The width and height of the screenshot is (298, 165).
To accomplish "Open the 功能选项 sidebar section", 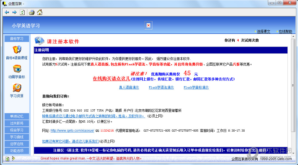I will tap(17, 151).
